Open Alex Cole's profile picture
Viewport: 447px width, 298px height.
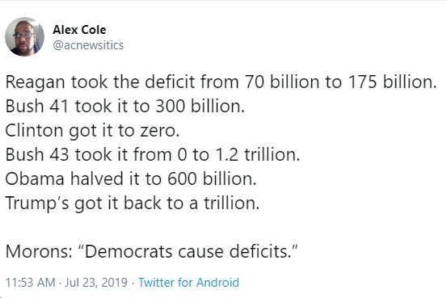coord(24,36)
